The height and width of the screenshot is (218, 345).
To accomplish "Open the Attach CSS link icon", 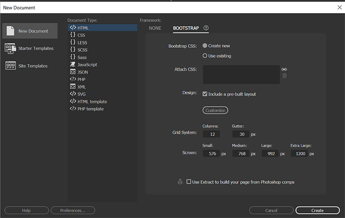I will (x=284, y=69).
